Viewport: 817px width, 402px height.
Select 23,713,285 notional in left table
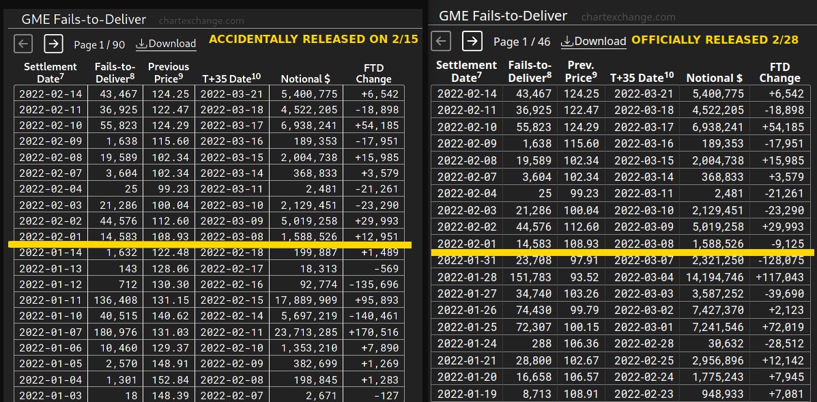click(x=304, y=332)
